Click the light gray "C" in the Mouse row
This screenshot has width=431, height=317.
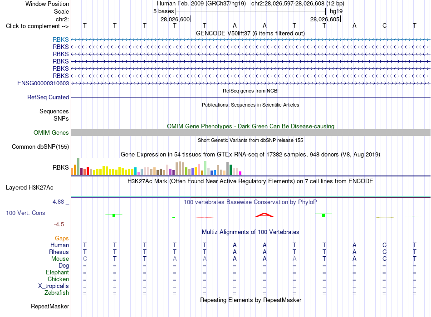tap(85, 259)
